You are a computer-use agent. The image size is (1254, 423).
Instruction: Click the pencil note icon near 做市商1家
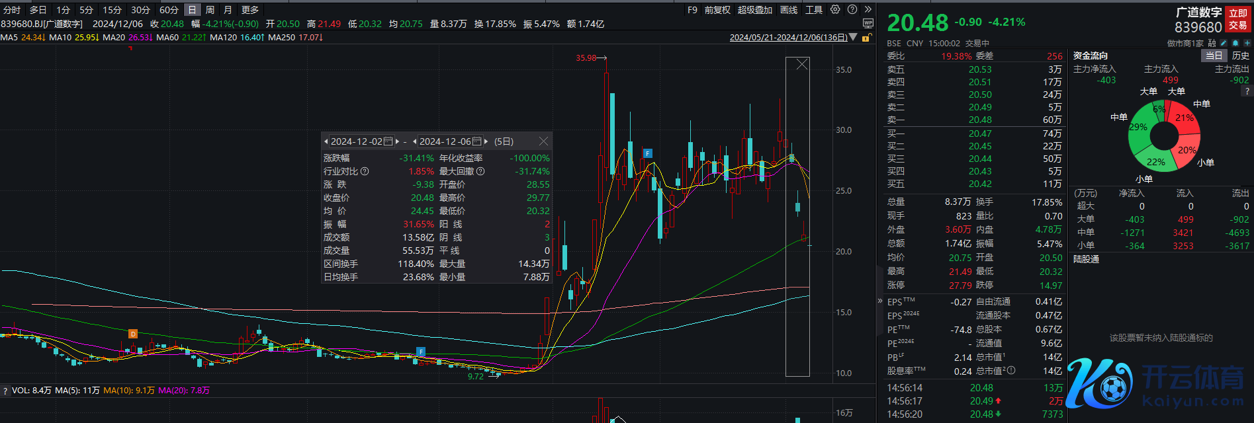point(1224,43)
